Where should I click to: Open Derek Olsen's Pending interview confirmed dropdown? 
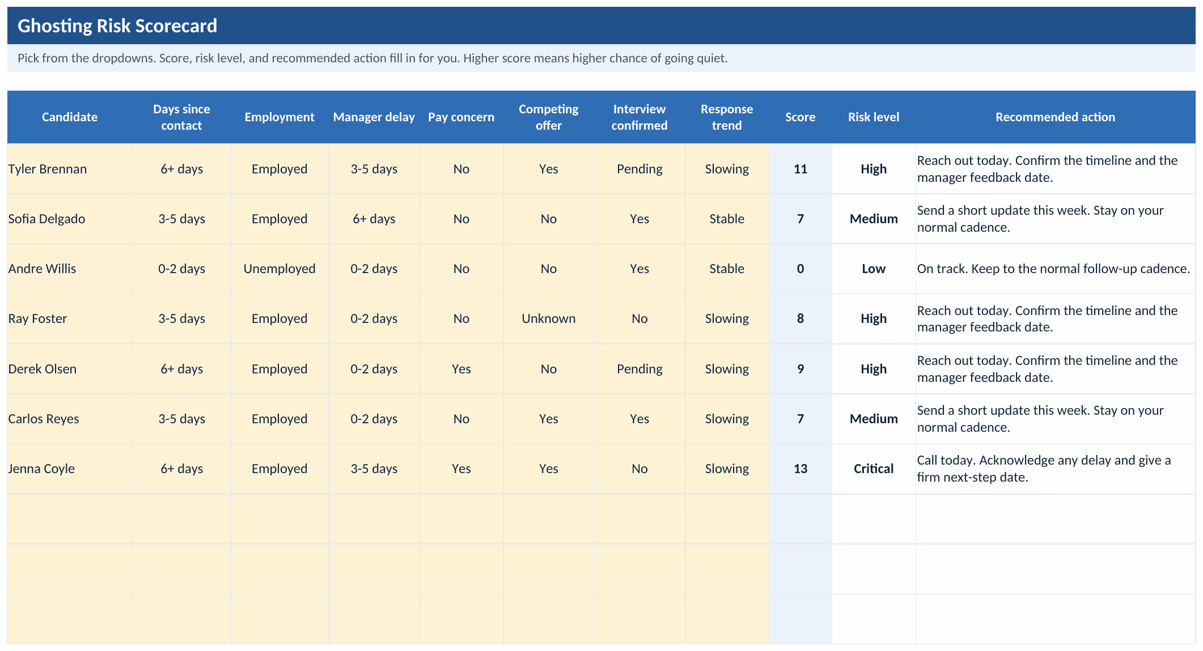[x=639, y=369]
